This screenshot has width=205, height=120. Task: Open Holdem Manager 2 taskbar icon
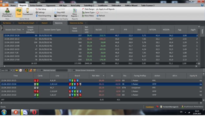[x=16, y=112]
